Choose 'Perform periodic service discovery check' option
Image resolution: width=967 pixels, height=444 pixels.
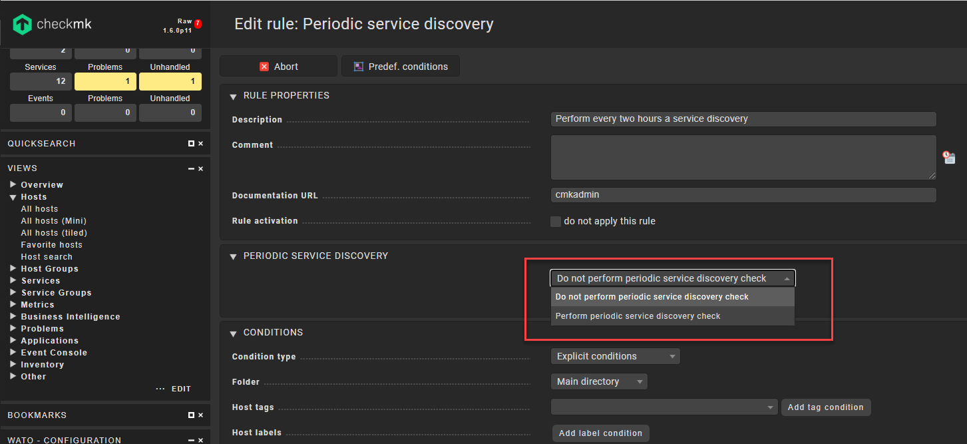[x=673, y=316]
